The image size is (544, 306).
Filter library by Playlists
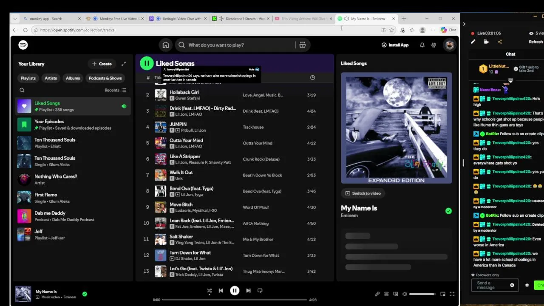tap(28, 78)
